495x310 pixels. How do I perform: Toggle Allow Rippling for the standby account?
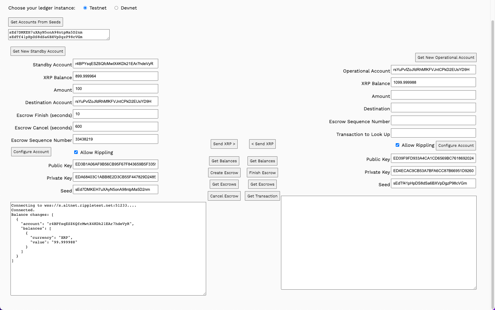tap(76, 152)
